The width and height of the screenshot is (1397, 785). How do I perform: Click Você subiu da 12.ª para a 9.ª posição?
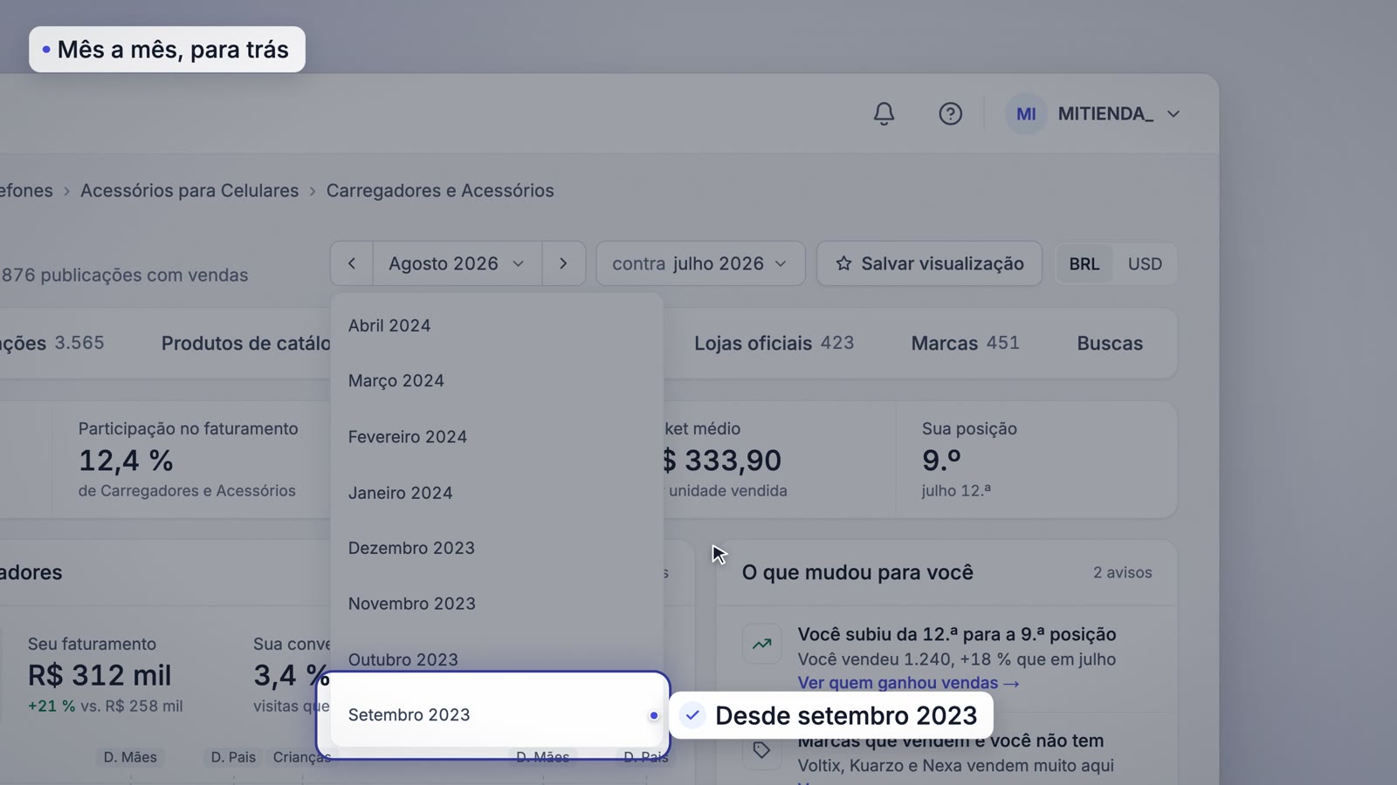[x=957, y=634]
